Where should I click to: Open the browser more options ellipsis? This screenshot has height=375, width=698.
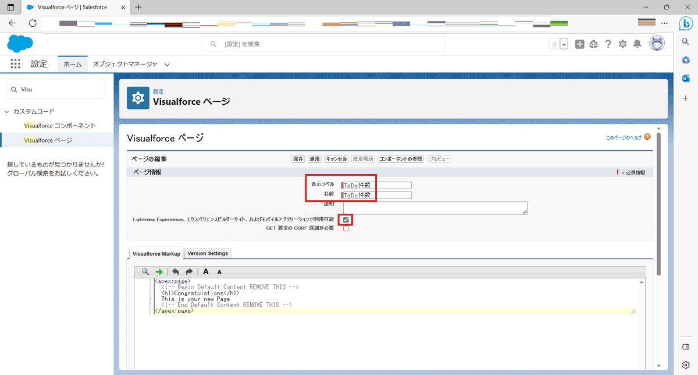tap(665, 23)
